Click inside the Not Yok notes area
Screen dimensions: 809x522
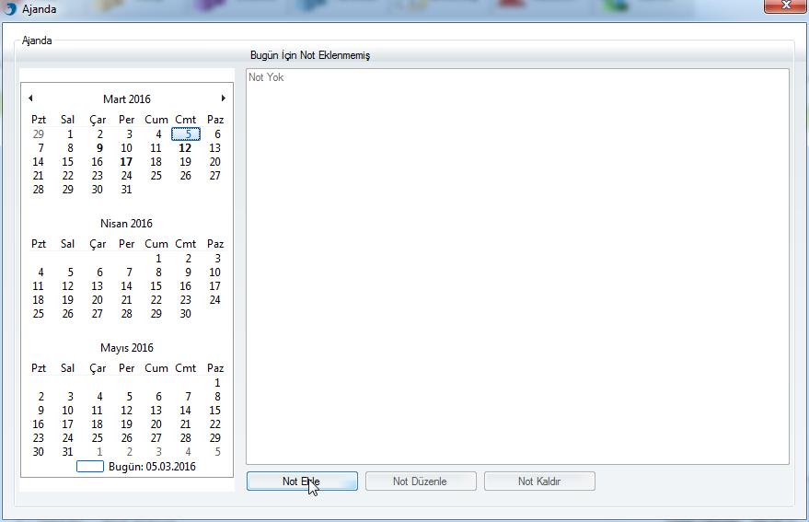(x=517, y=266)
